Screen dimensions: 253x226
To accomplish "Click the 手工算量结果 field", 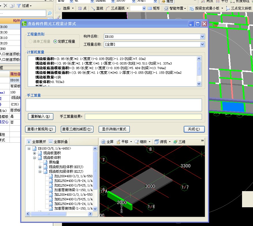I will (143, 116).
